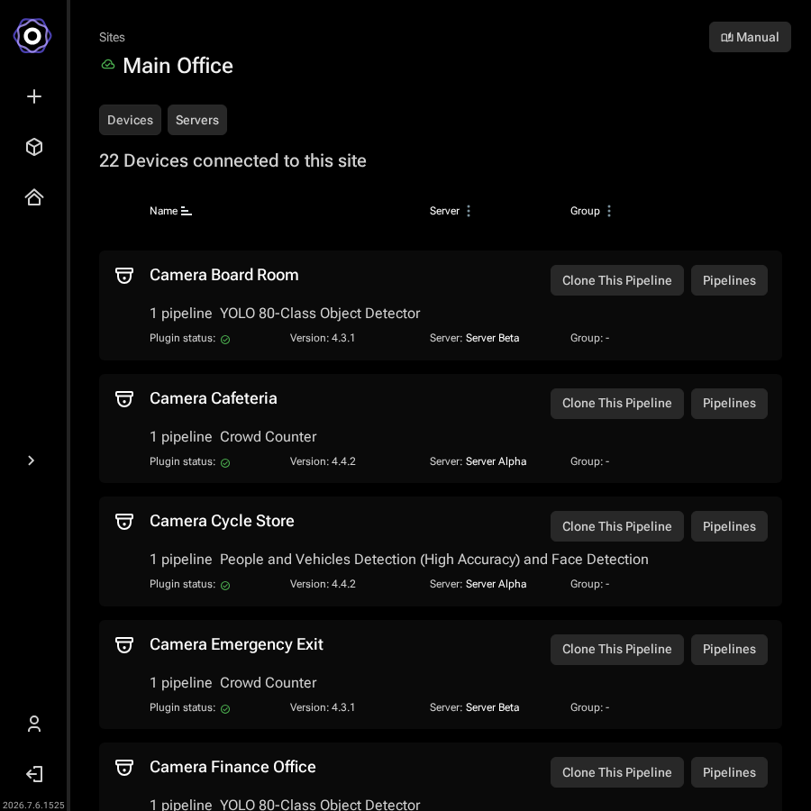The height and width of the screenshot is (811, 811).
Task: Select the Camera Emergency Exit title
Action: 236,644
